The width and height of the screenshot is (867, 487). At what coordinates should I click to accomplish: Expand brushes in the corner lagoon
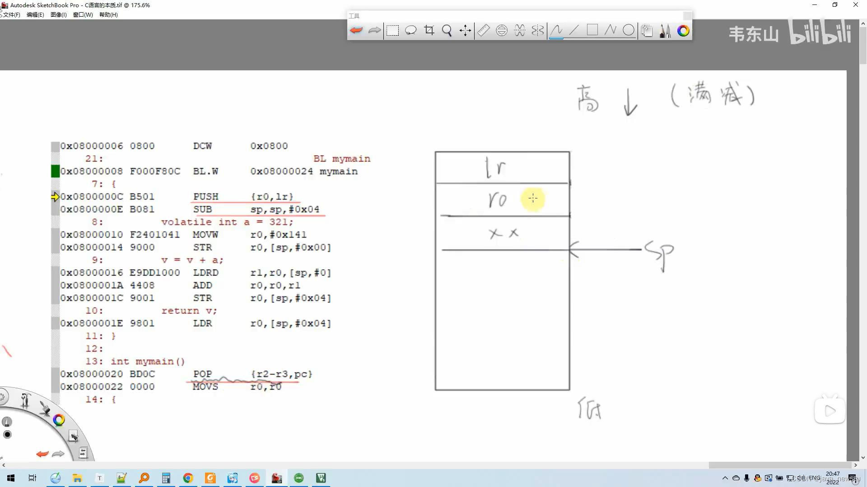[44, 408]
